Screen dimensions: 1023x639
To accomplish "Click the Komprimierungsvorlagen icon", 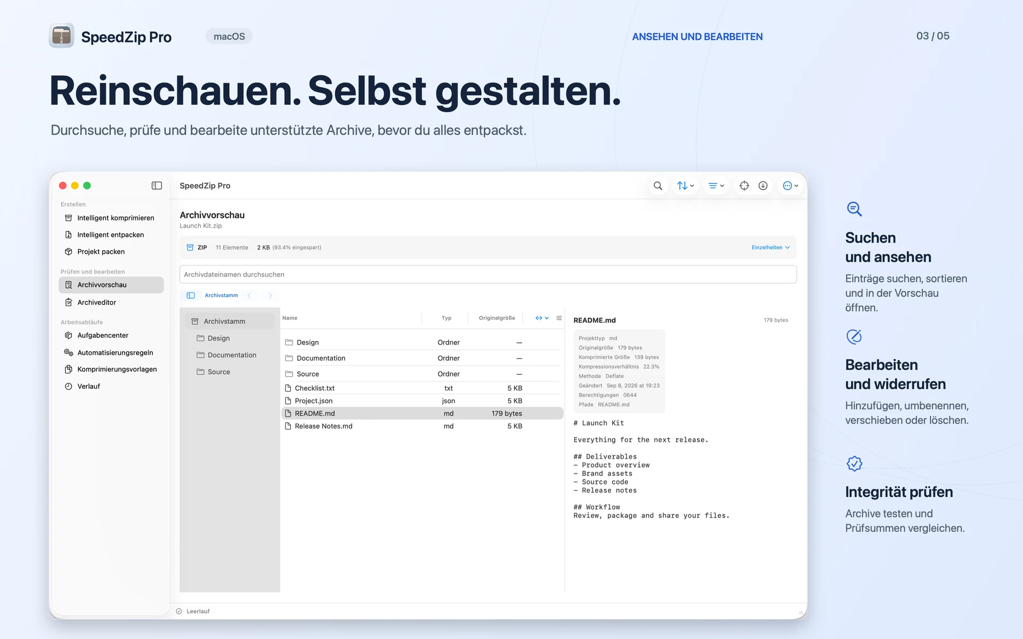I will [68, 370].
